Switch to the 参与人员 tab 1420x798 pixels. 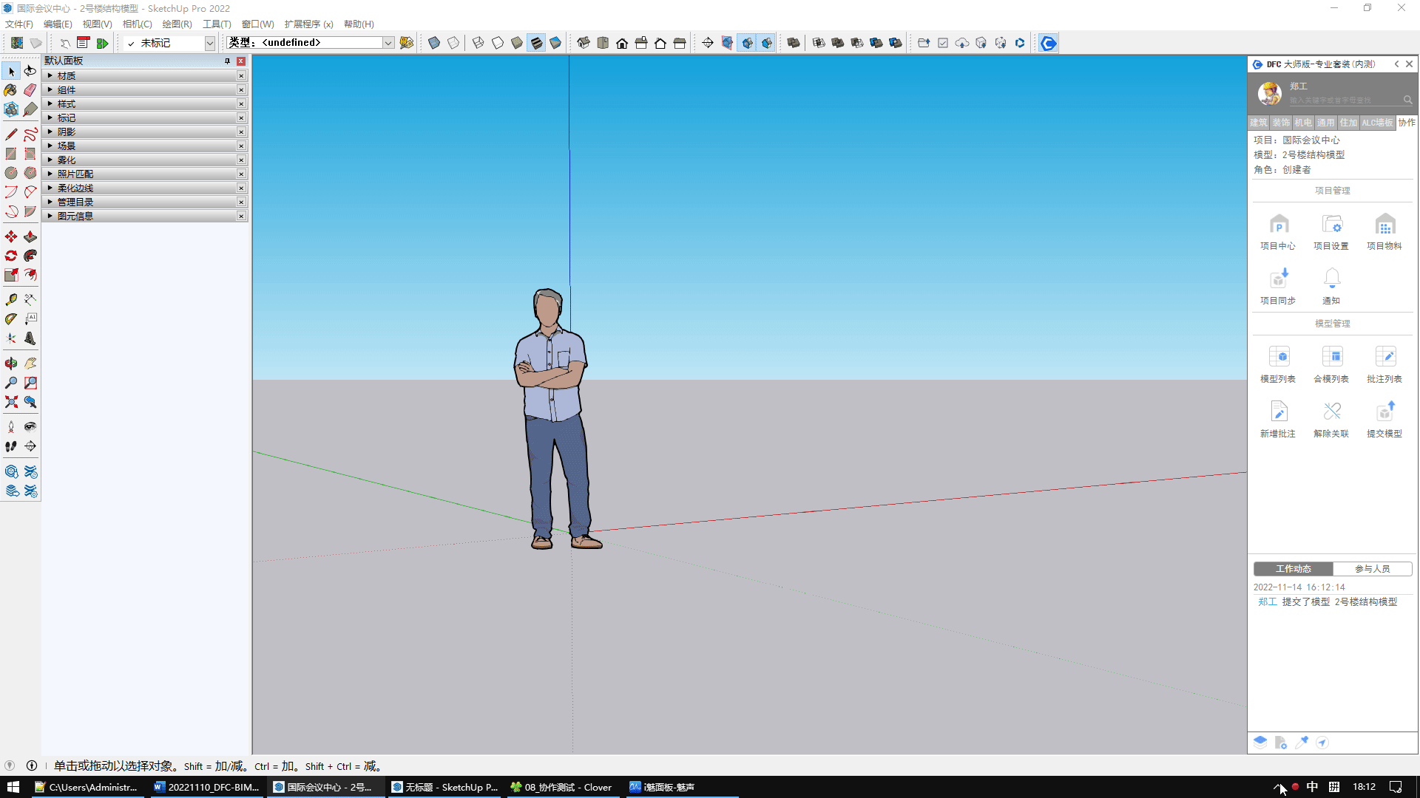(x=1372, y=569)
